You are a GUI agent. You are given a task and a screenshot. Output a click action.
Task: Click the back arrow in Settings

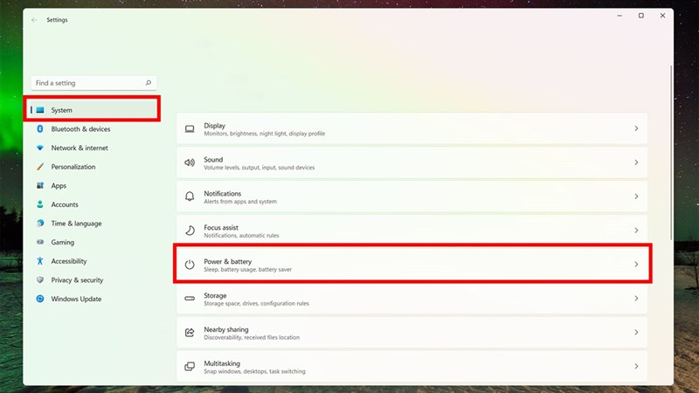point(34,19)
